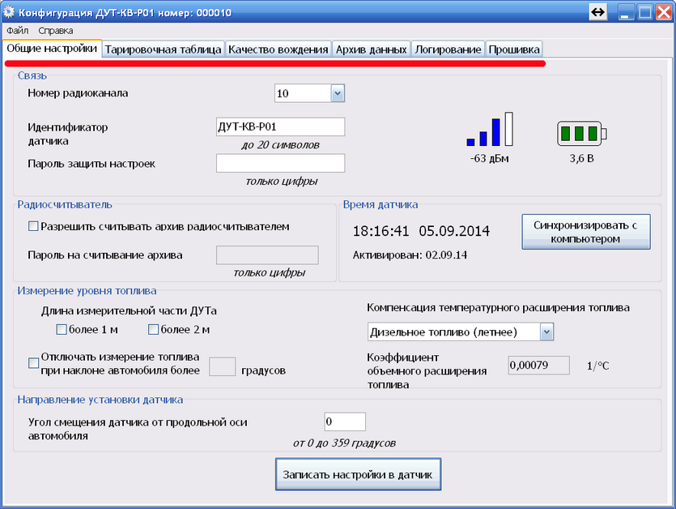Open the Архив данных tab
Viewport: 676px width, 509px height.
372,49
